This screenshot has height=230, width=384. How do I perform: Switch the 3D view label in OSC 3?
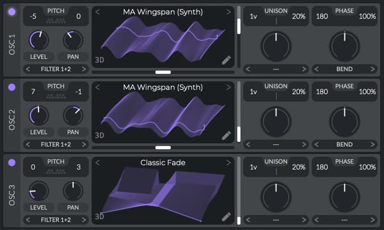pos(100,216)
